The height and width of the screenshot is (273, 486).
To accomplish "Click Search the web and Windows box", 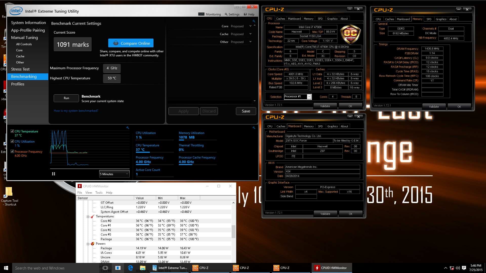I will point(56,268).
